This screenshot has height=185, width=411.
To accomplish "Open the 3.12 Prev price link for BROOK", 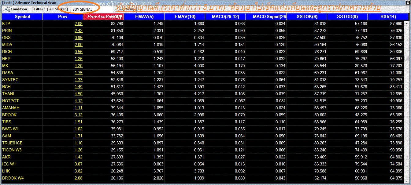I will pyautogui.click(x=78, y=115).
